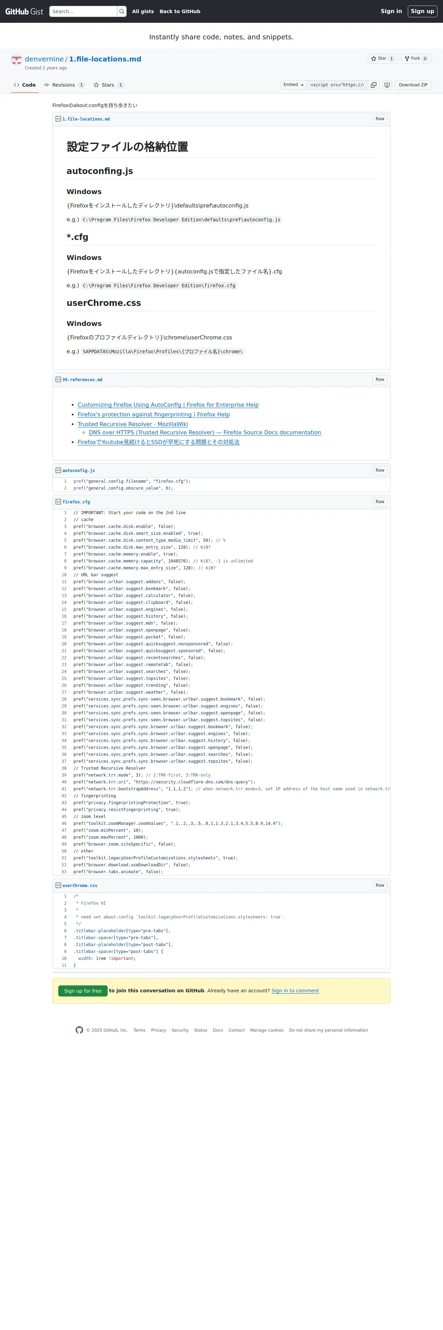Click the file icon beside firefox.cfg
Screen dimensions: 443x1330
58,502
